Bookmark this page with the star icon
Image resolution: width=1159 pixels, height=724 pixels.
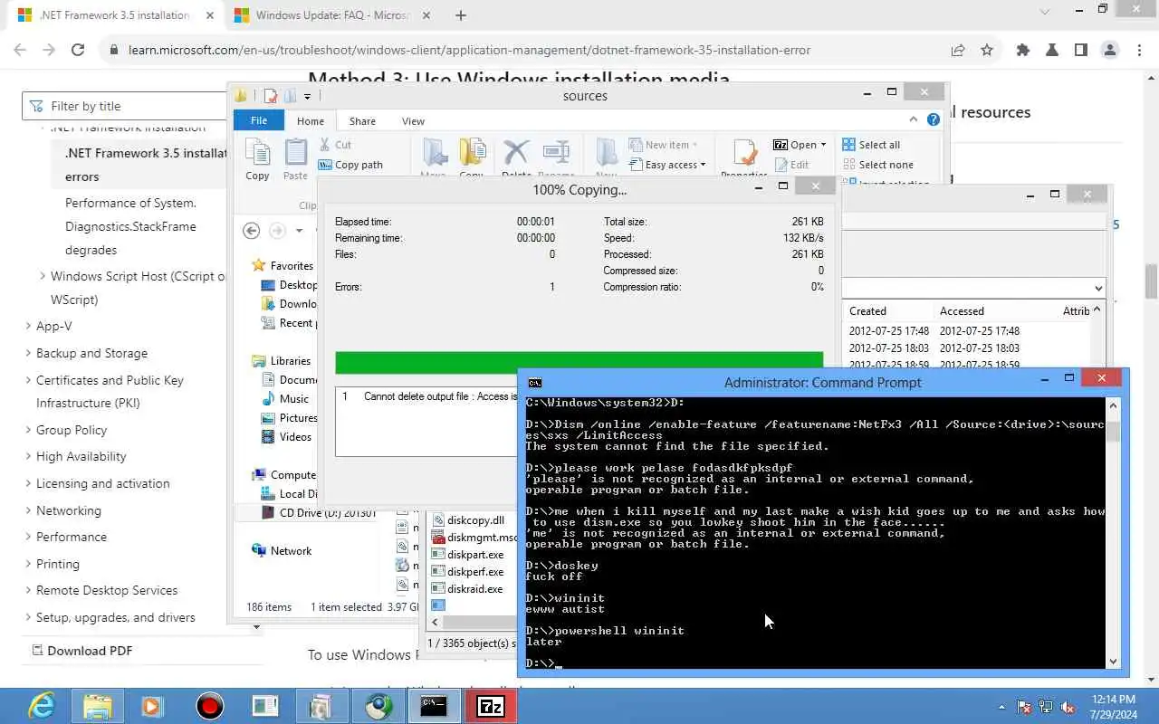point(987,51)
